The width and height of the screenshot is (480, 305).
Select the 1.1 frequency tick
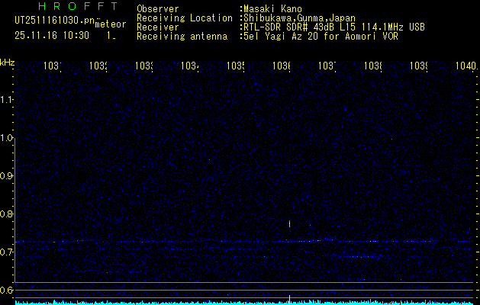tap(7, 100)
